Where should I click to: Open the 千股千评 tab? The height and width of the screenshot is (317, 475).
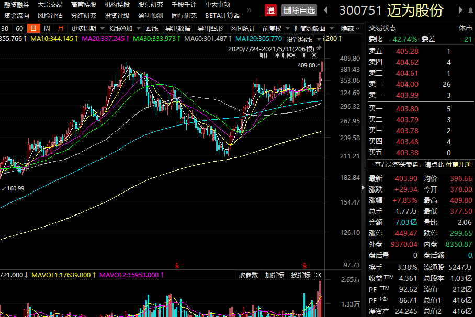tap(184, 5)
